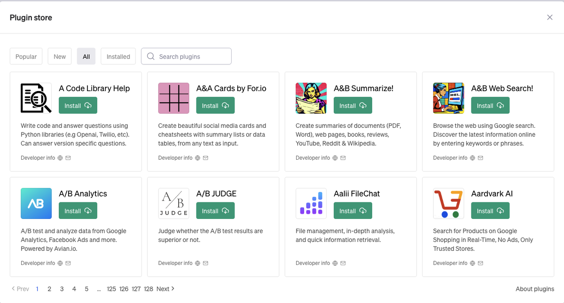Email developer of A Code Library Help

coord(68,158)
